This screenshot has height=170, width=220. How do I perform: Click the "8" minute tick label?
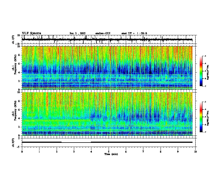(x=161, y=152)
